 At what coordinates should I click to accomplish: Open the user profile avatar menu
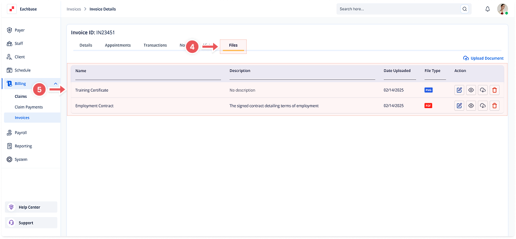503,9
